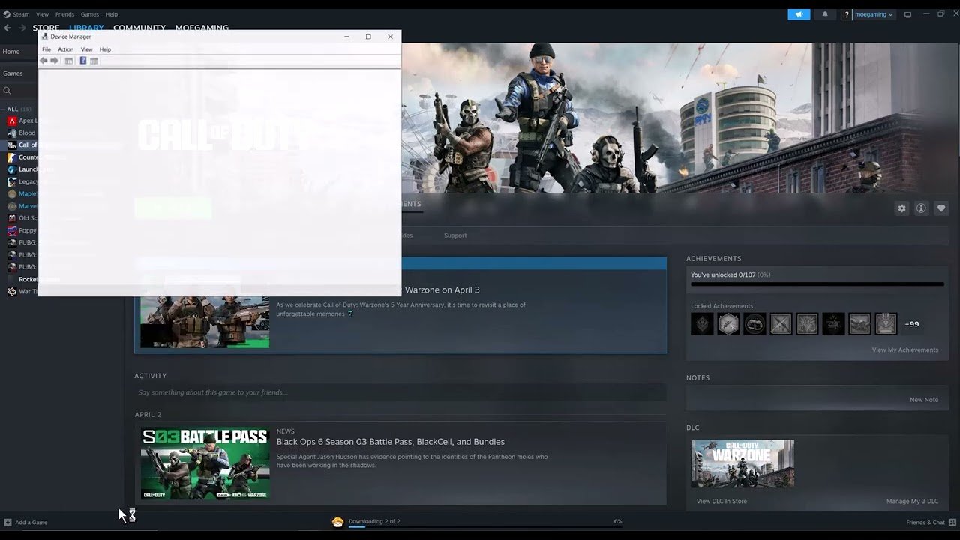
Task: Switch to the Support tab
Action: tap(454, 235)
